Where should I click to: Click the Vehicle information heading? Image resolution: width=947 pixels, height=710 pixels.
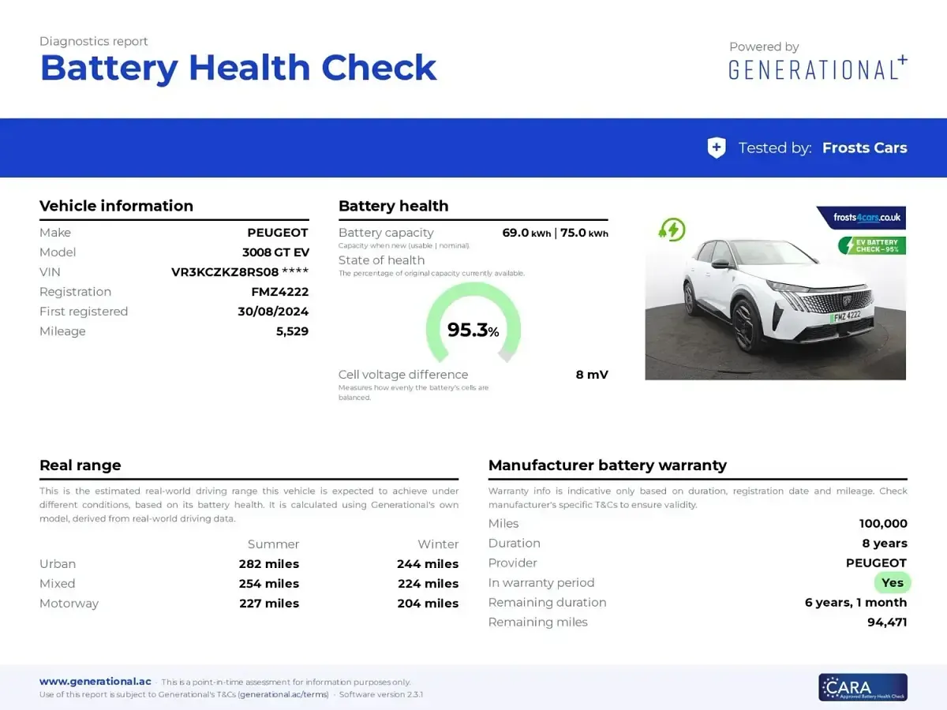(116, 206)
